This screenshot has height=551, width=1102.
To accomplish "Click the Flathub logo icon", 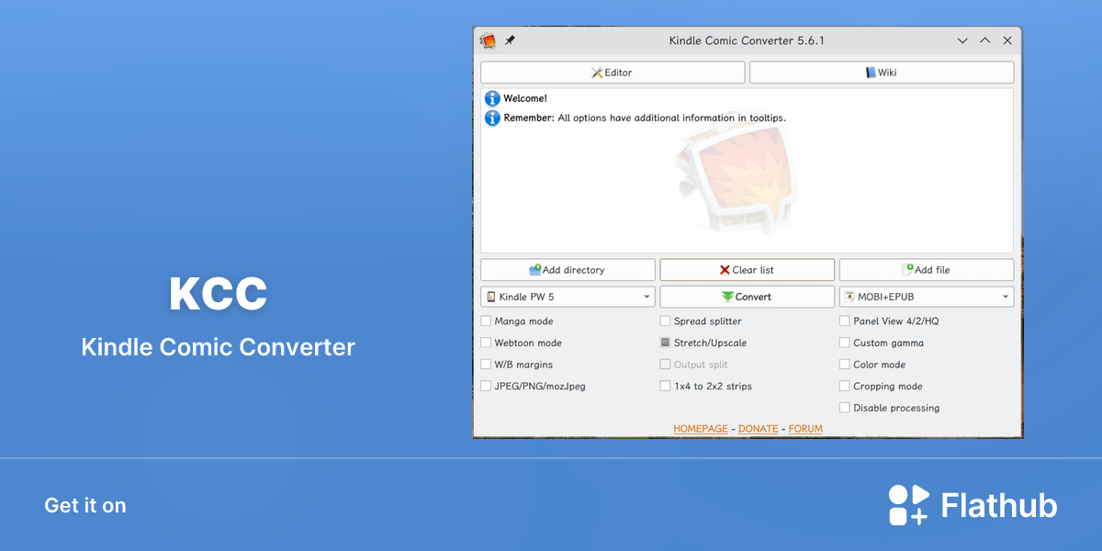I will point(908,505).
